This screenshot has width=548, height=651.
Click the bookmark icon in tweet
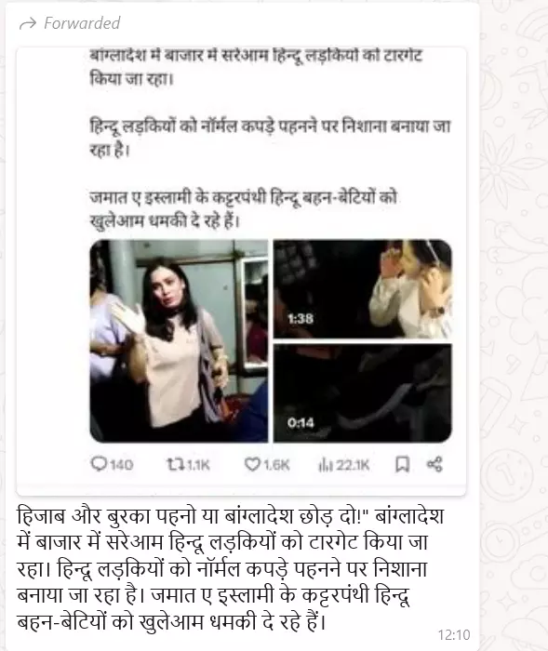pos(402,464)
